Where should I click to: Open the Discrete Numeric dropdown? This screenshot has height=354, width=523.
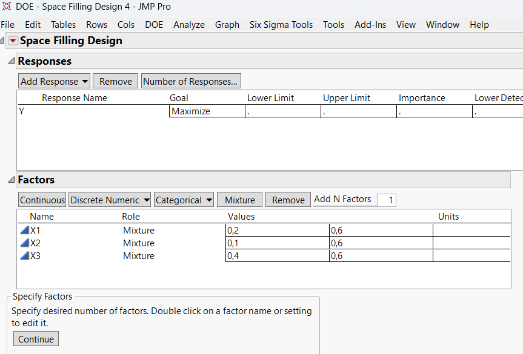tap(109, 200)
